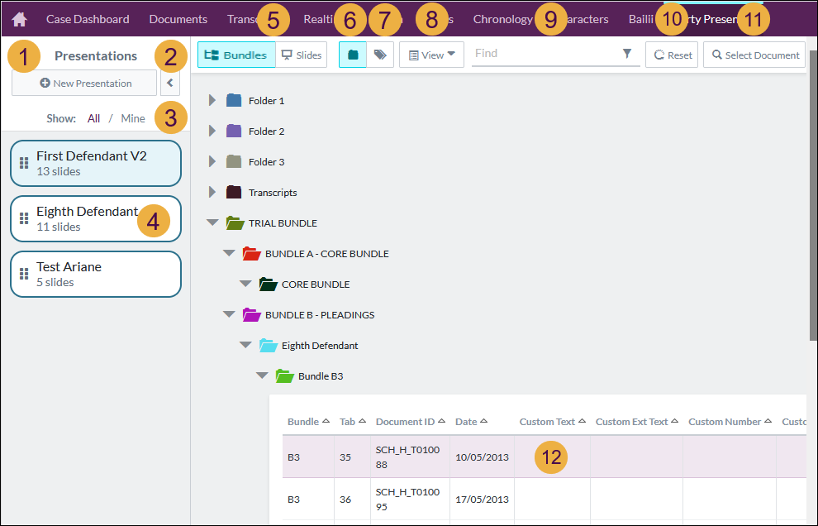Image resolution: width=818 pixels, height=526 pixels.
Task: Sort by Custom Ext Text column
Action: coord(636,422)
